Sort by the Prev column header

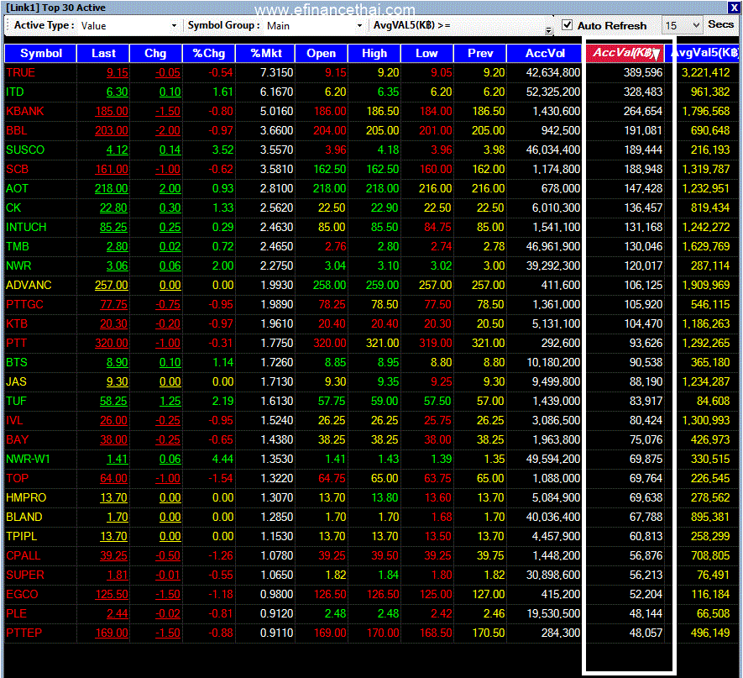[x=480, y=53]
